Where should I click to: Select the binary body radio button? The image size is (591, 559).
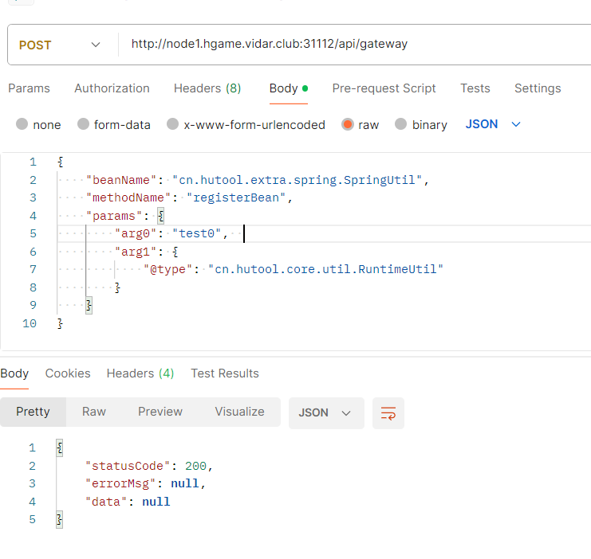click(x=401, y=124)
